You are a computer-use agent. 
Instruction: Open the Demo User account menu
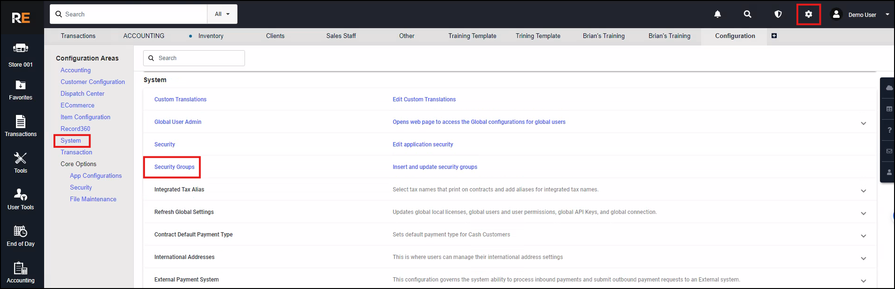tap(862, 15)
